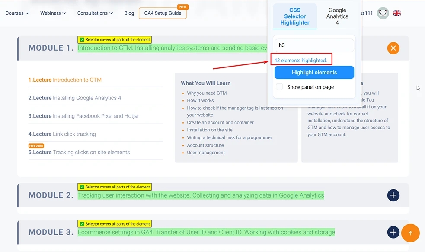Open the Webinars dropdown menu
The height and width of the screenshot is (252, 425).
coord(53,13)
